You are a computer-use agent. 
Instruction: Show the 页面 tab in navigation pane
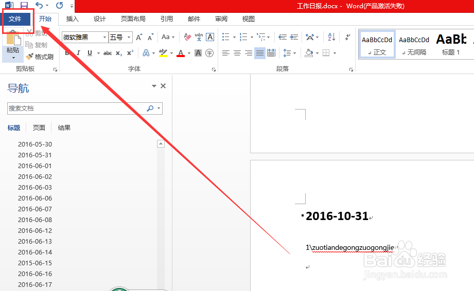tap(39, 128)
